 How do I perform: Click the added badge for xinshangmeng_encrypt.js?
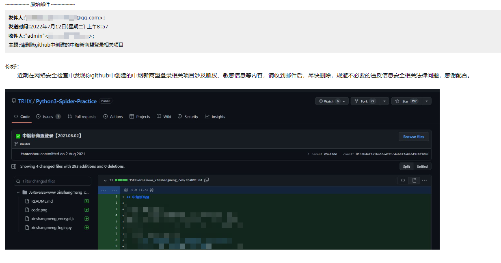point(86,219)
